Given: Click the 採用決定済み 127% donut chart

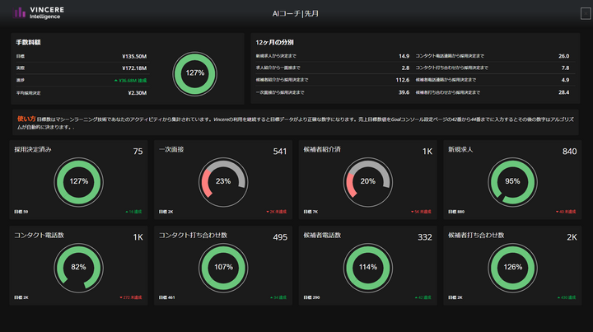Looking at the screenshot, I should (77, 180).
